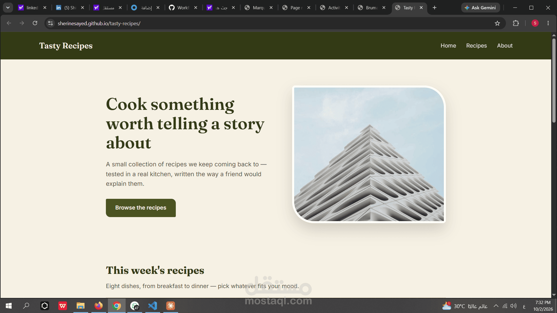Open the Chrome three-dot menu
Viewport: 557px width, 313px height.
coord(548,23)
